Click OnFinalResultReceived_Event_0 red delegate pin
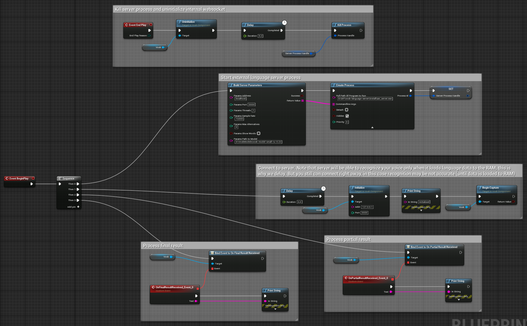Image resolution: width=527 pixels, height=326 pixels. (x=198, y=289)
